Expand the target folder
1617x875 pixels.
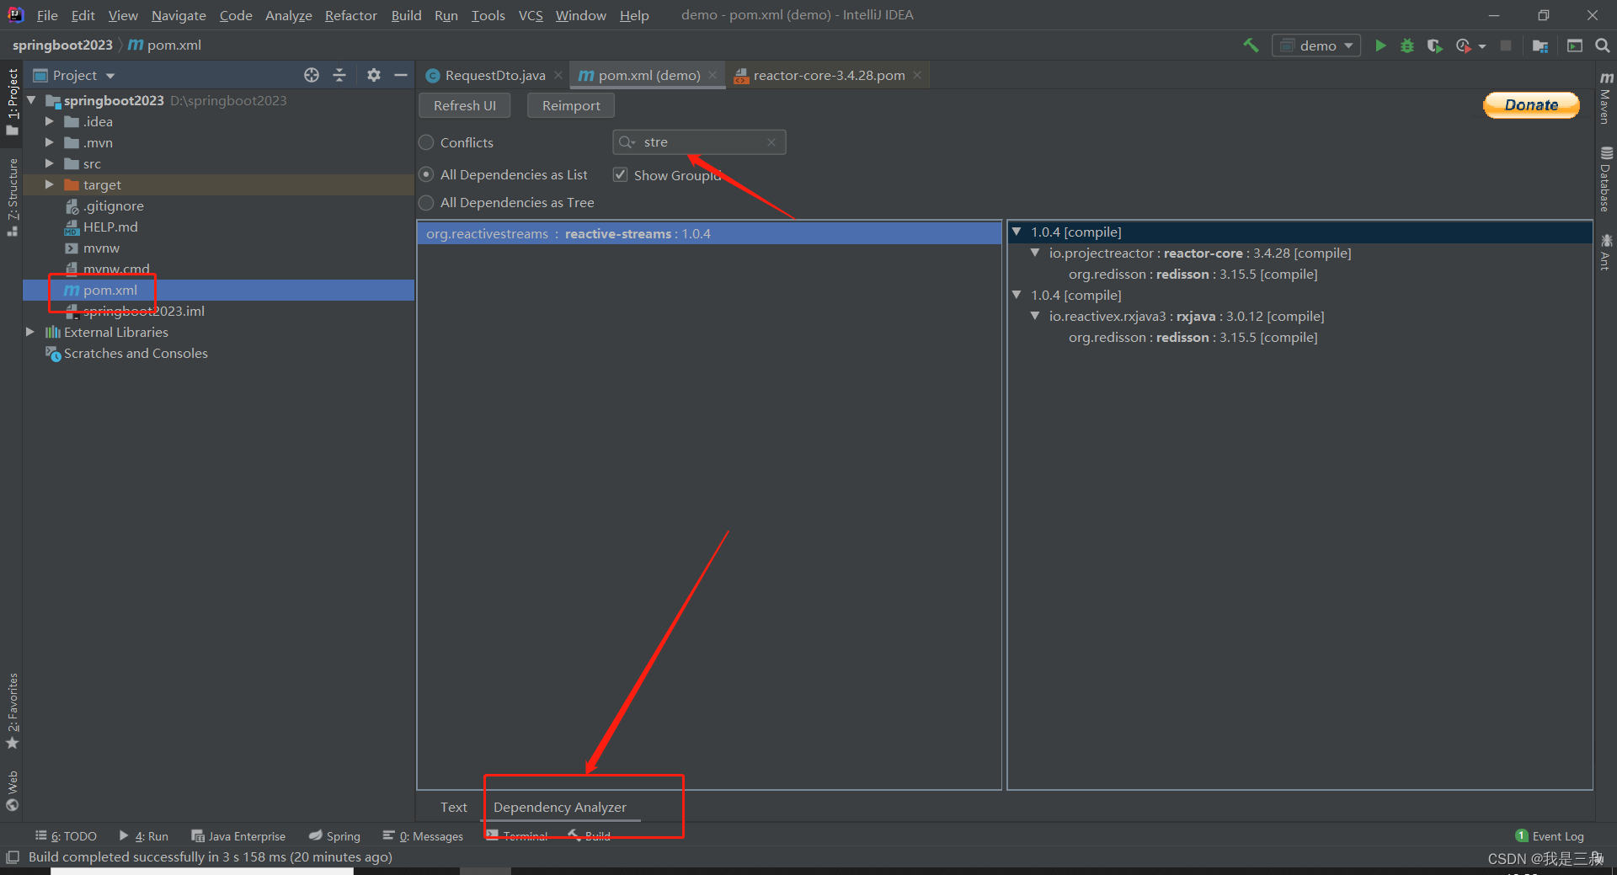[50, 184]
